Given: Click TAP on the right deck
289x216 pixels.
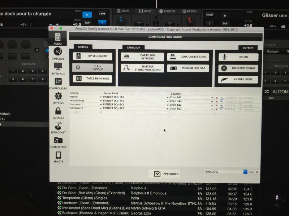Looking at the screenshot, I should (225, 23).
